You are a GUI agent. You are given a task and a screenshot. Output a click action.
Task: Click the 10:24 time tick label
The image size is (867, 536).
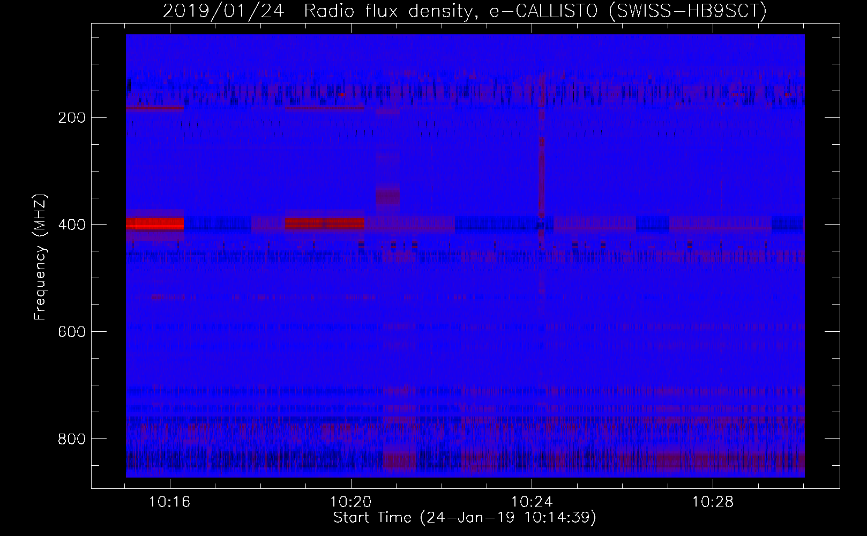click(532, 502)
